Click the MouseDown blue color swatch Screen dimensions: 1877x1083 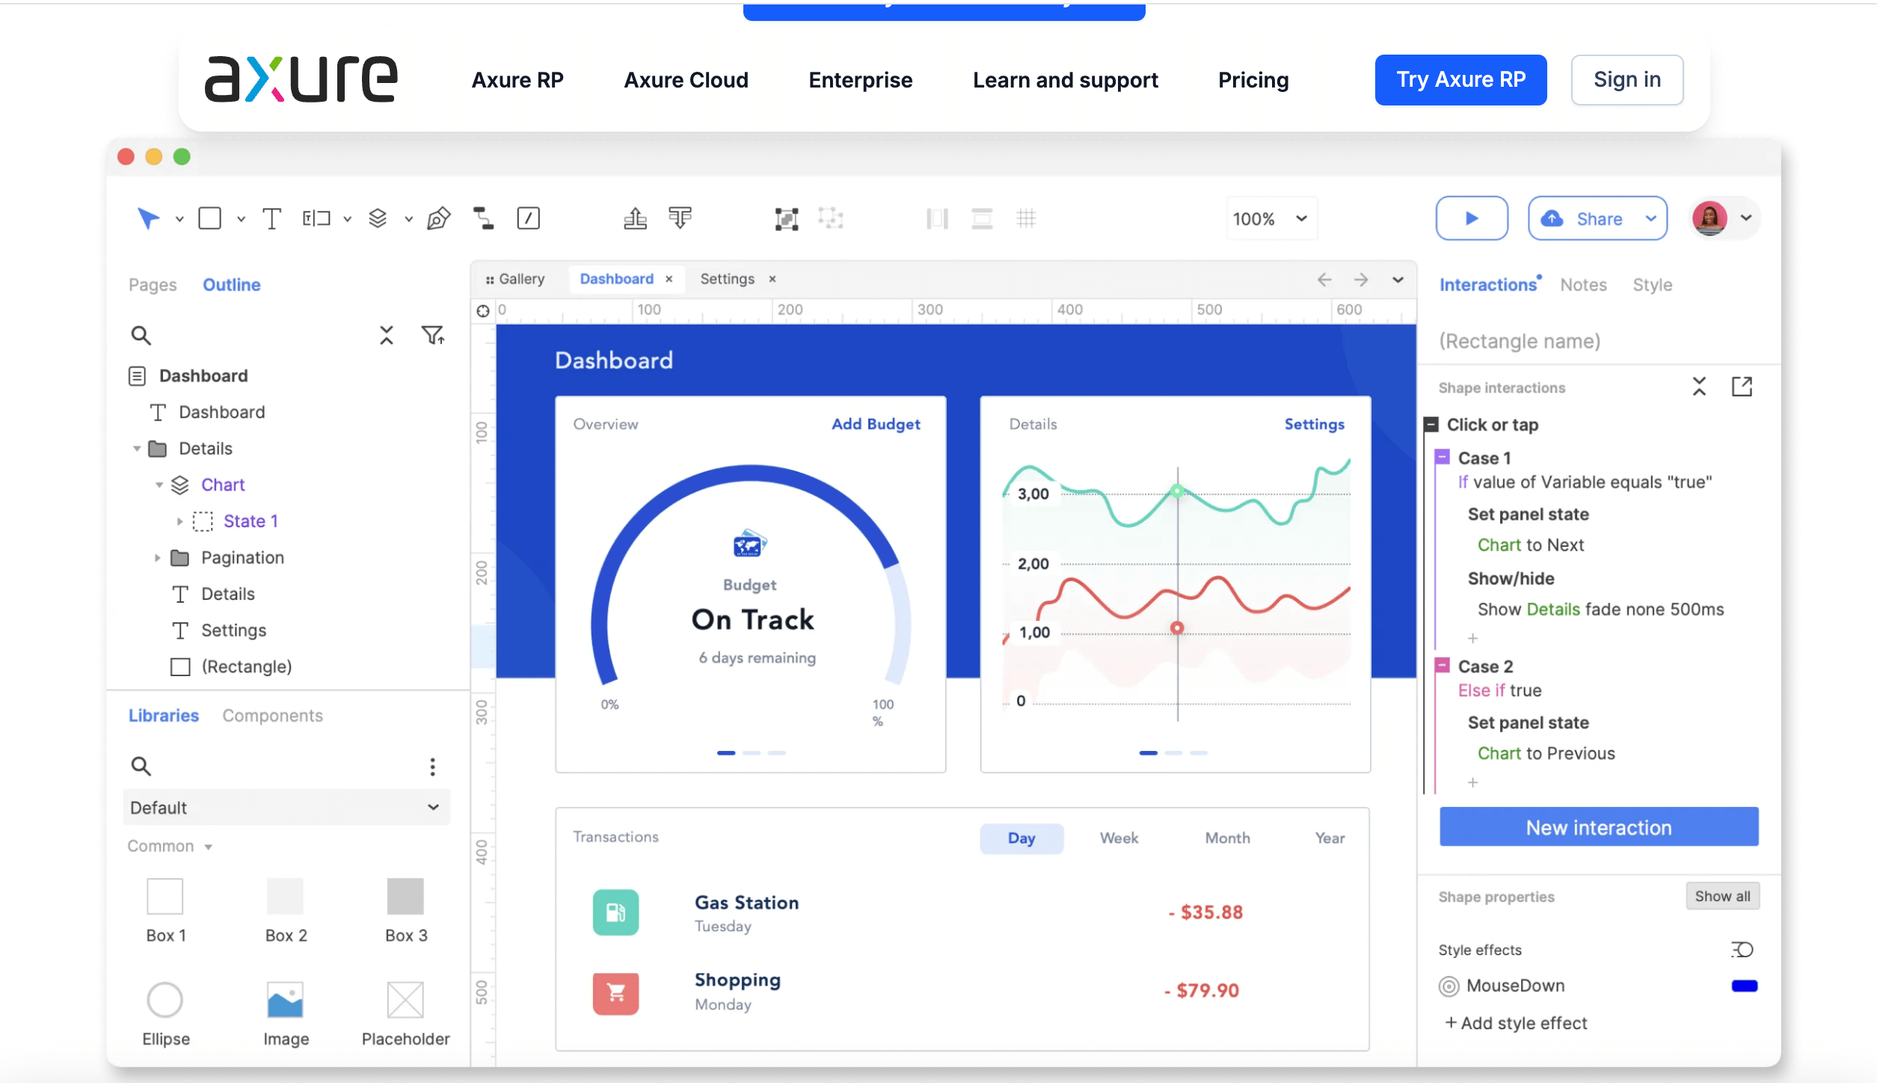click(x=1744, y=987)
